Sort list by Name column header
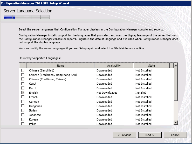 [60, 66]
